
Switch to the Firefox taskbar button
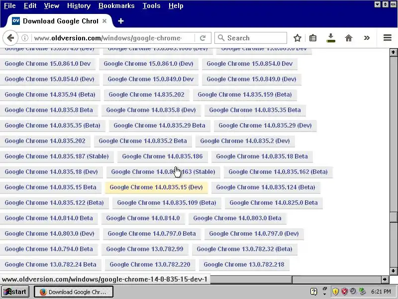(x=74, y=292)
